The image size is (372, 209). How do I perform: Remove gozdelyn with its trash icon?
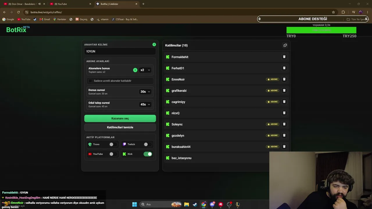tap(284, 135)
